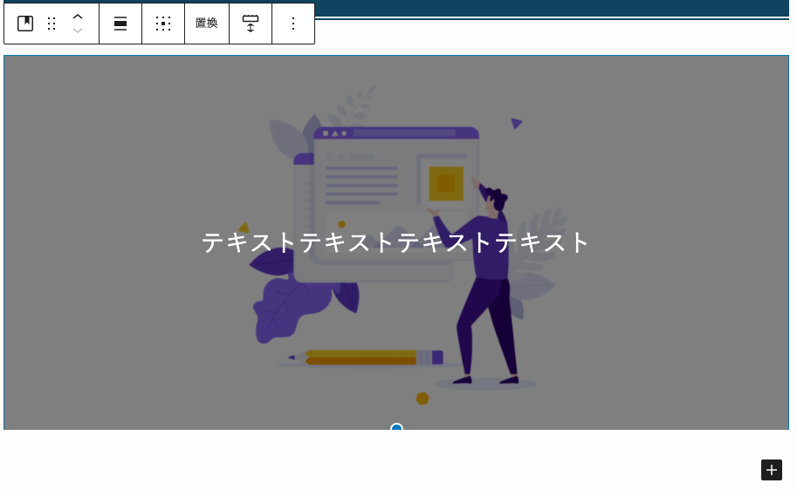
Task: Click the block drag handle icon
Action: click(52, 24)
